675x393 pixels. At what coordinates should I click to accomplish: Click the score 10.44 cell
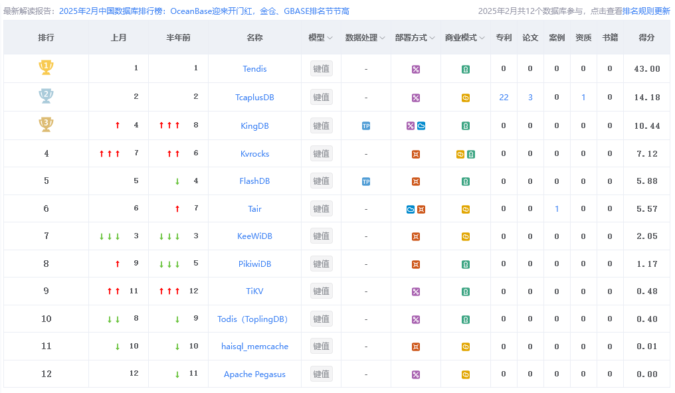pos(647,126)
